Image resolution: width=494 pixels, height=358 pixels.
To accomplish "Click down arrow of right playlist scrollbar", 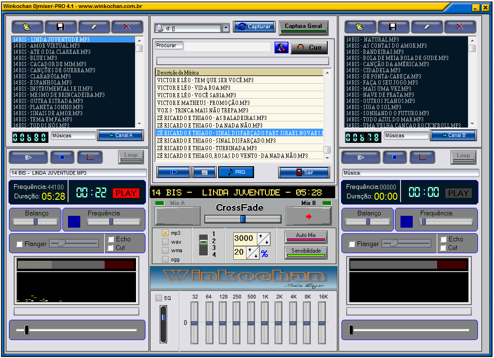I will 472,124.
